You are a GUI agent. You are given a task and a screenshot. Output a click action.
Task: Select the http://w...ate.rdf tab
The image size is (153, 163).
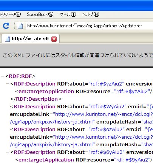(30, 39)
